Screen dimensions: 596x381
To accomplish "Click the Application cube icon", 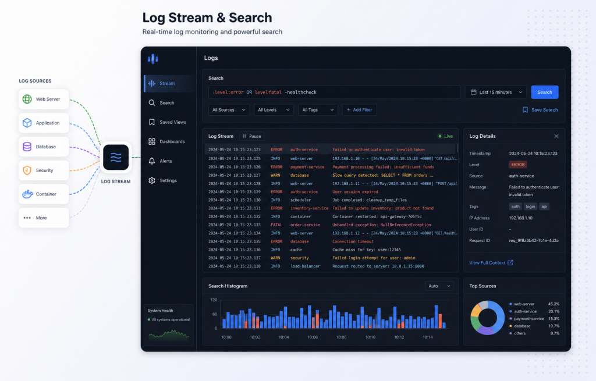I will click(27, 123).
